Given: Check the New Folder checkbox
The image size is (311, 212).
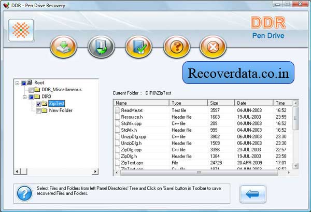Looking at the screenshot, I should coord(38,110).
